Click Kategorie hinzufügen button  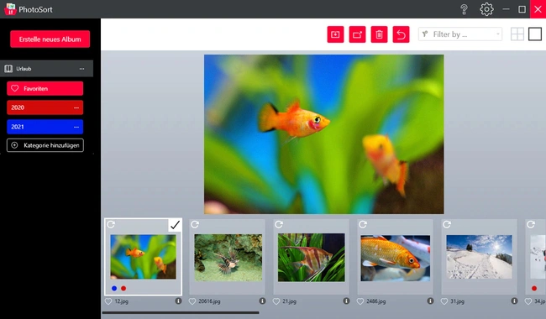point(45,145)
